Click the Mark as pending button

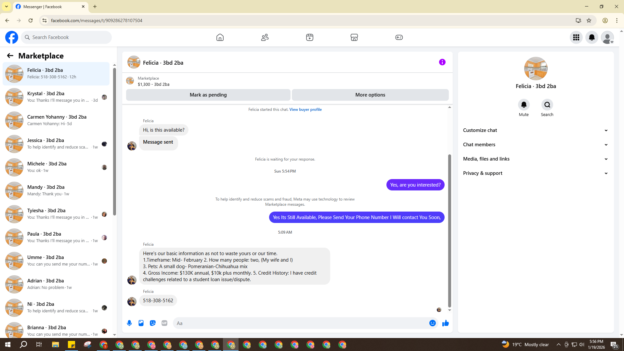208,95
